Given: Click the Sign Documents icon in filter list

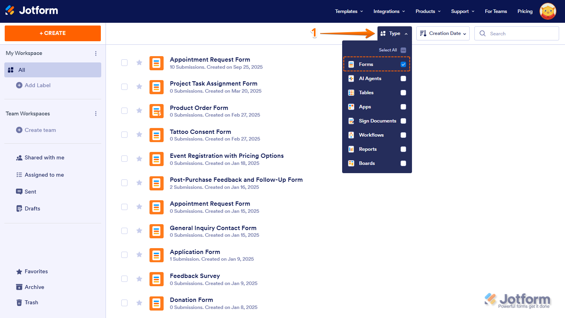Looking at the screenshot, I should point(351,121).
